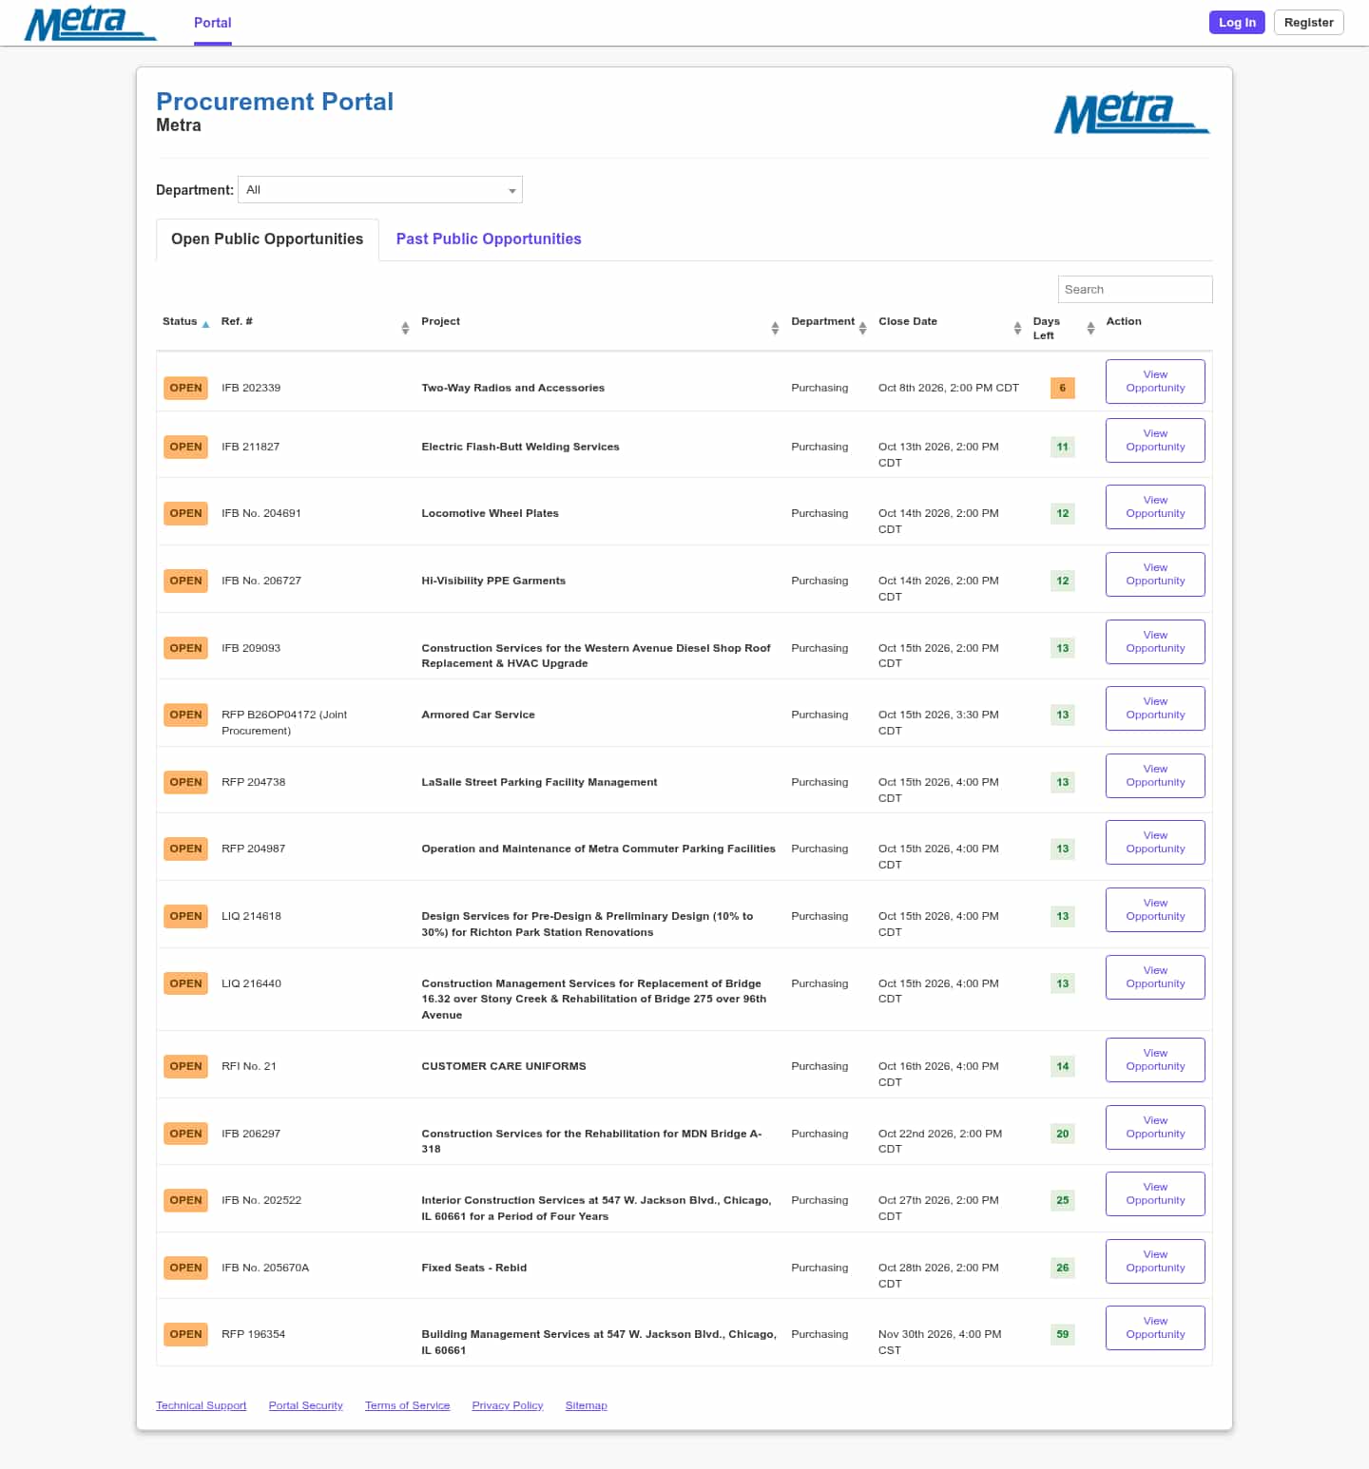
Task: Click the days-left badge showing 59
Action: coord(1062,1334)
